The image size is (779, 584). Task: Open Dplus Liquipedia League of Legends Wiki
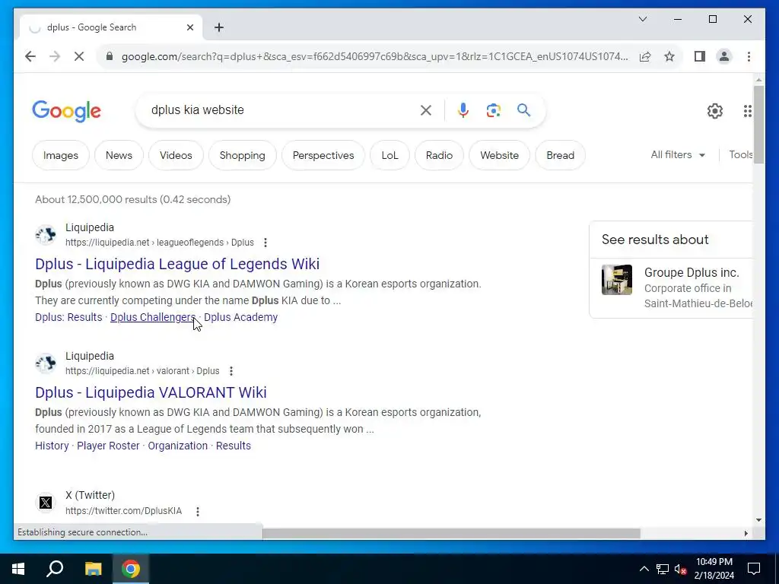tap(177, 264)
